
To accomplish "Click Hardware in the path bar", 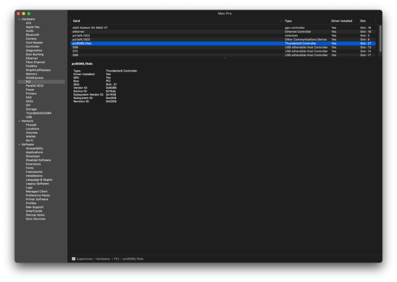I will click(x=103, y=259).
